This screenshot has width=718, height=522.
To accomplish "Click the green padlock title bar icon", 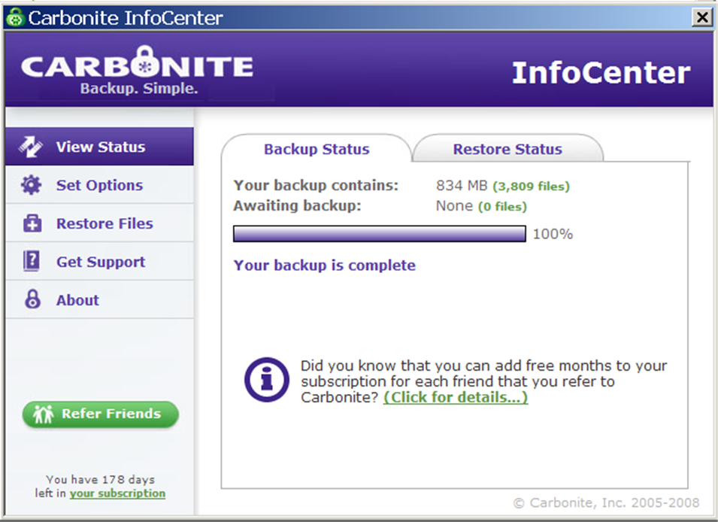I will pos(15,17).
